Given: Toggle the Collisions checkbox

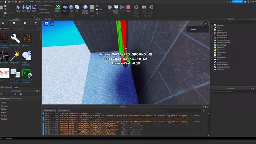Looking at the screenshot, I should pyautogui.click(x=39, y=9).
